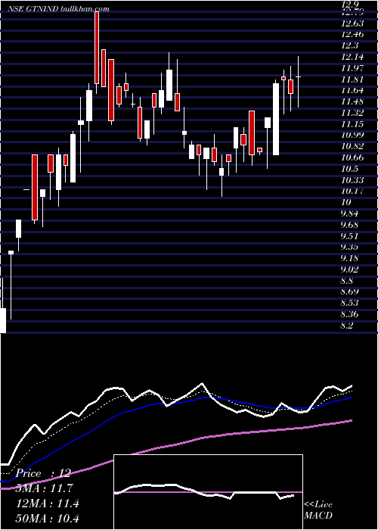Viewport: 378px width, 530px height.
Task: Select the 8.36 price level label
Action: (349, 314)
